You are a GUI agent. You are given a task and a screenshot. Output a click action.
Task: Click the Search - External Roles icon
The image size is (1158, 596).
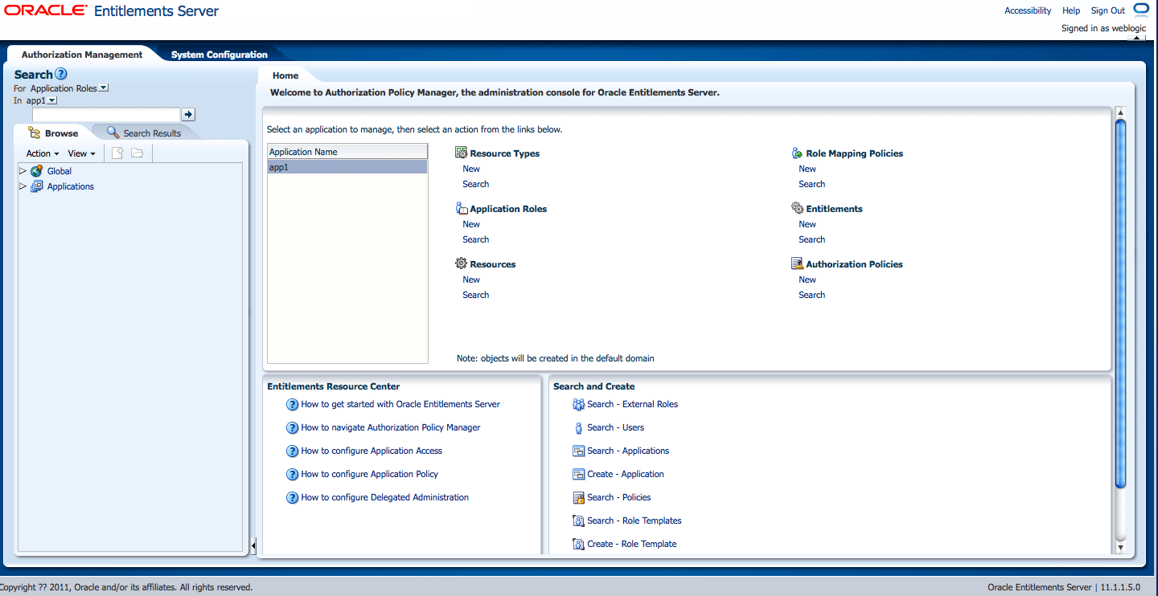pos(578,404)
